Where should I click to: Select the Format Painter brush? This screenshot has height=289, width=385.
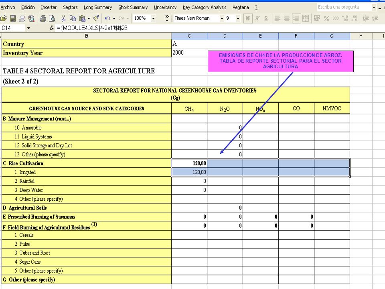click(x=96, y=18)
